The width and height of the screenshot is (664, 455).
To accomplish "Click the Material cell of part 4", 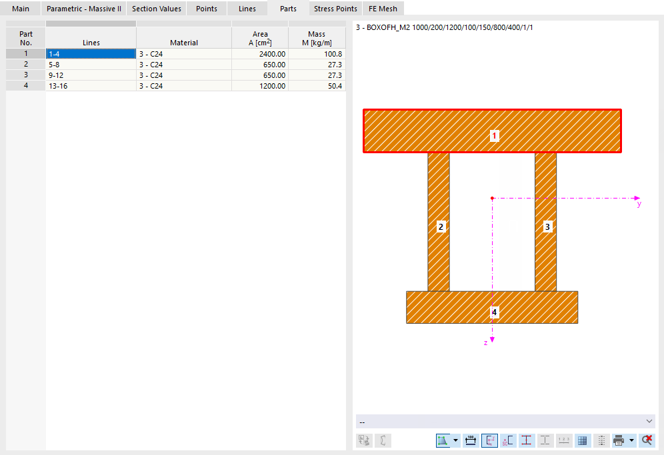I will (x=184, y=85).
